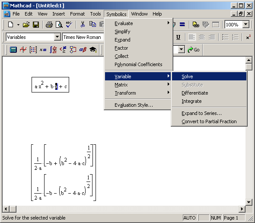Click the Go button
The height and width of the screenshot is (223, 255).
click(x=194, y=50)
